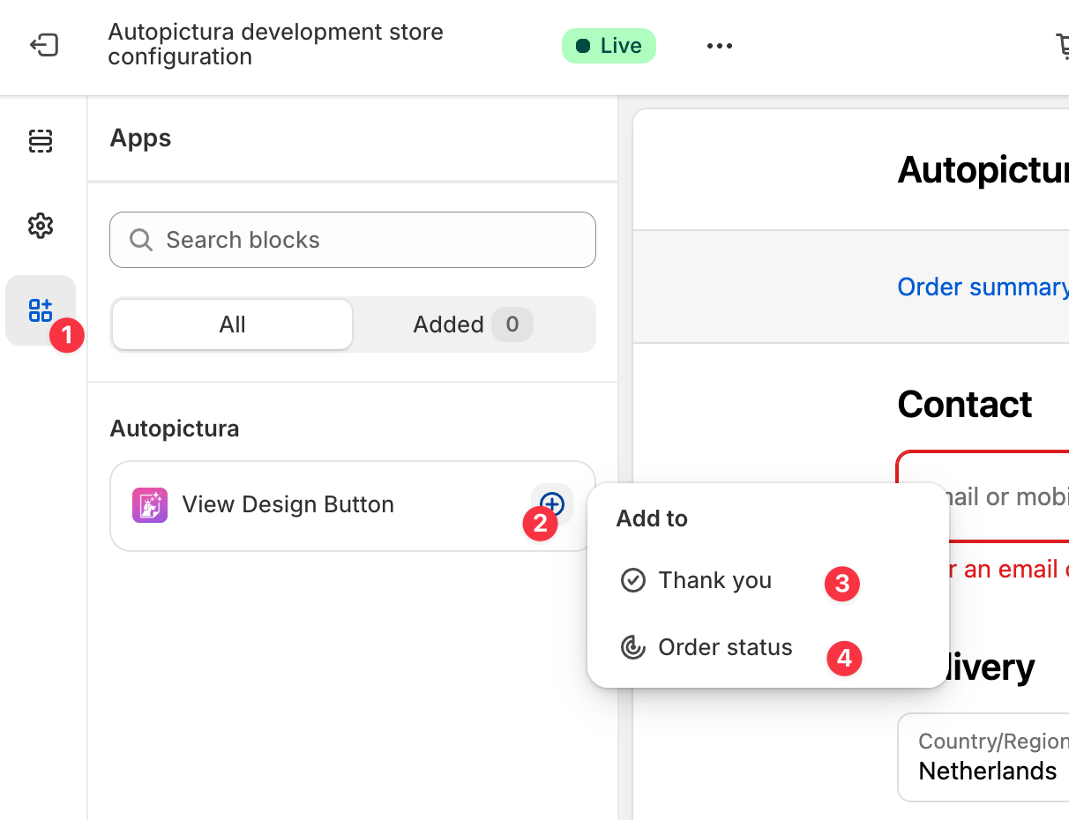Click the plus icon beside View Design Button
This screenshot has height=820, width=1069.
pos(551,504)
